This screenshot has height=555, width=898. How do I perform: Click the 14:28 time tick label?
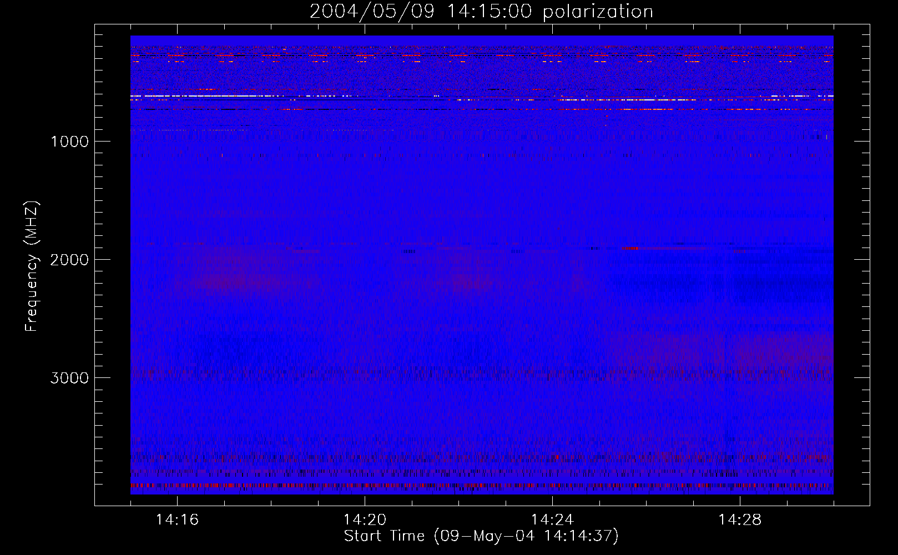(x=740, y=519)
